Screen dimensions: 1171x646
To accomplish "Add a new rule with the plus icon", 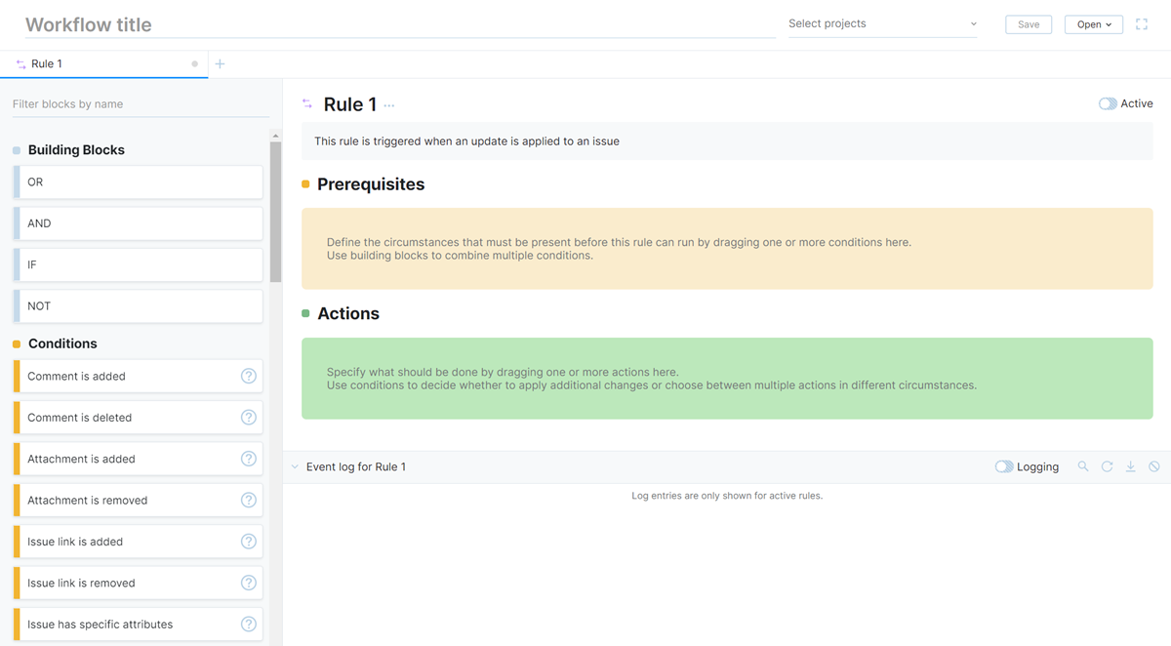I will [x=220, y=63].
